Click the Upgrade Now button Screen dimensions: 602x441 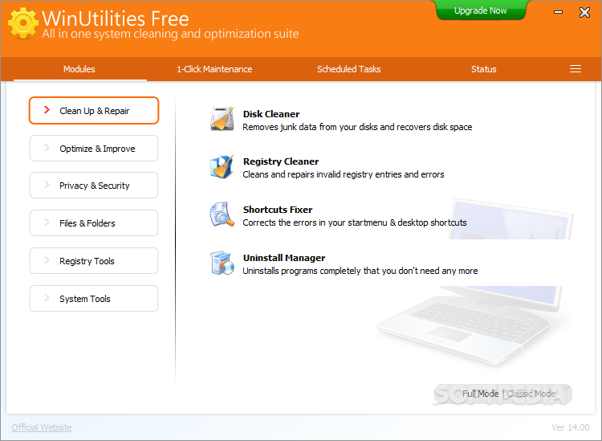click(x=480, y=10)
